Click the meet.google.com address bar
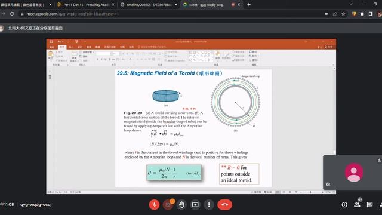Screen dimensions: 382x215 pyautogui.click(x=171, y=14)
